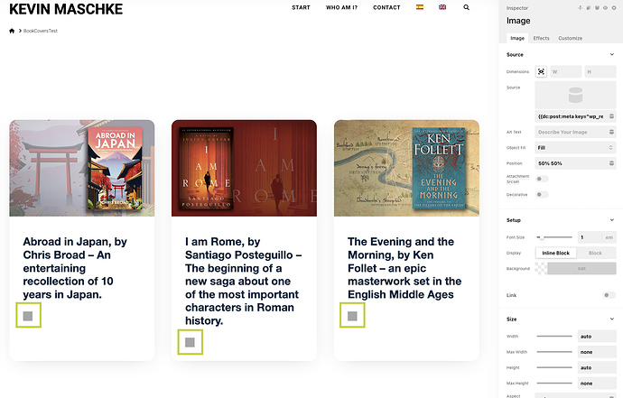Enable the Decorative toggle
The width and height of the screenshot is (623, 398).
click(543, 194)
